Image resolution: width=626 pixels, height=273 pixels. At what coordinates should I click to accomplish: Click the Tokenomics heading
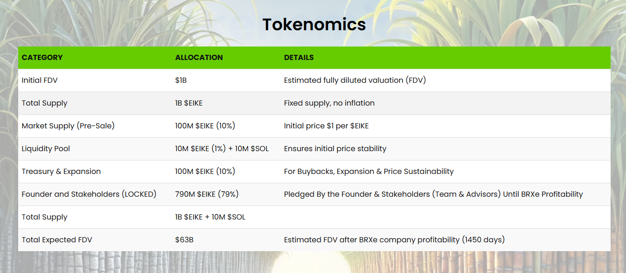(x=313, y=25)
